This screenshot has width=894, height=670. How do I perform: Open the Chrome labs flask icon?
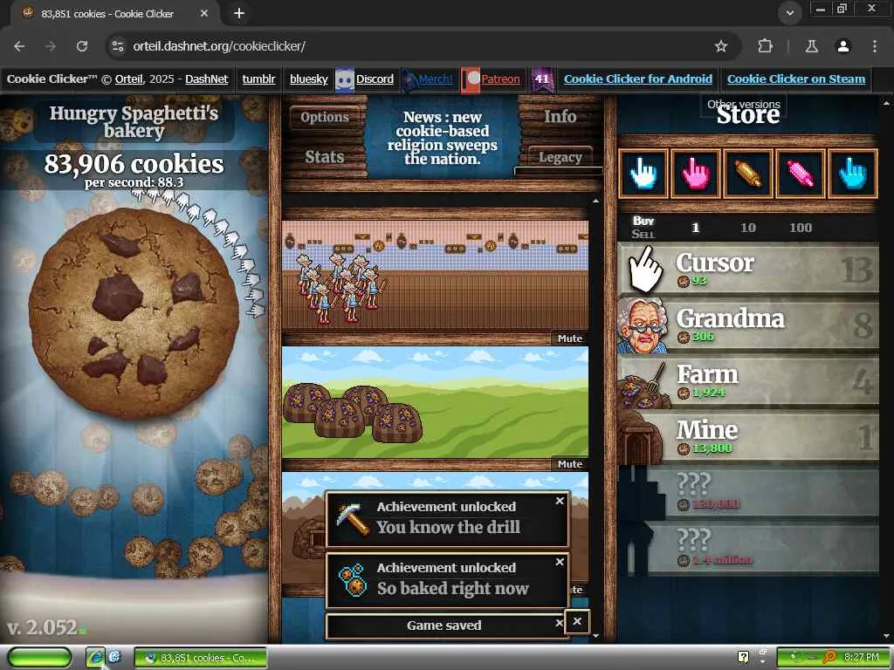811,46
